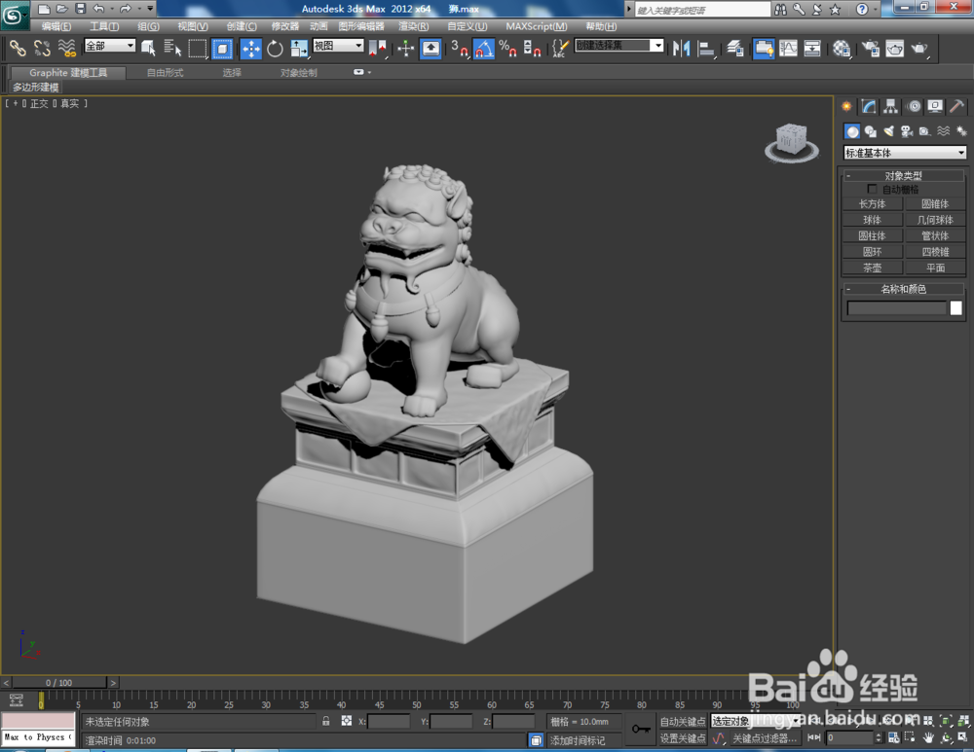Viewport: 974px width, 752px height.
Task: Open the Modify command panel tab
Action: click(869, 106)
